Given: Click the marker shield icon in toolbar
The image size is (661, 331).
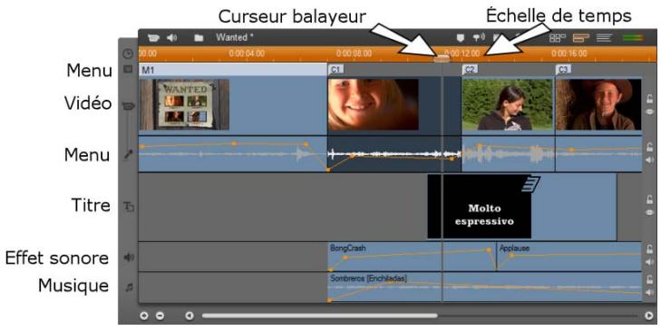Looking at the screenshot, I should click(x=461, y=38).
